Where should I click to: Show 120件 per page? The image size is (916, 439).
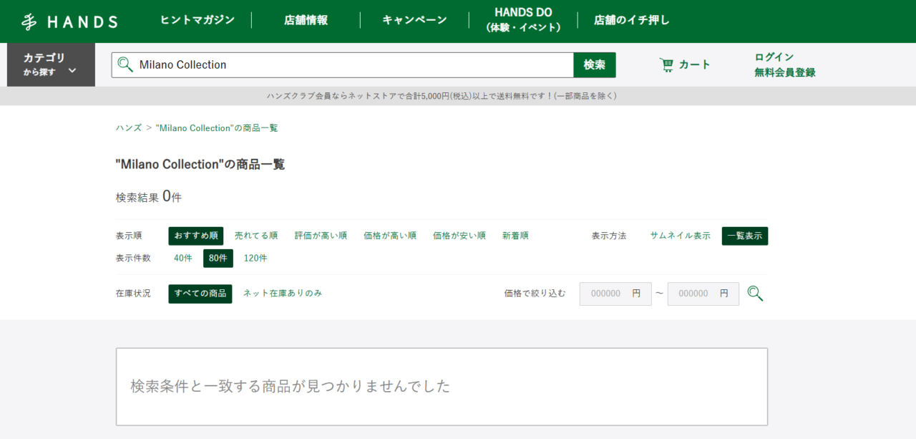[x=255, y=258]
